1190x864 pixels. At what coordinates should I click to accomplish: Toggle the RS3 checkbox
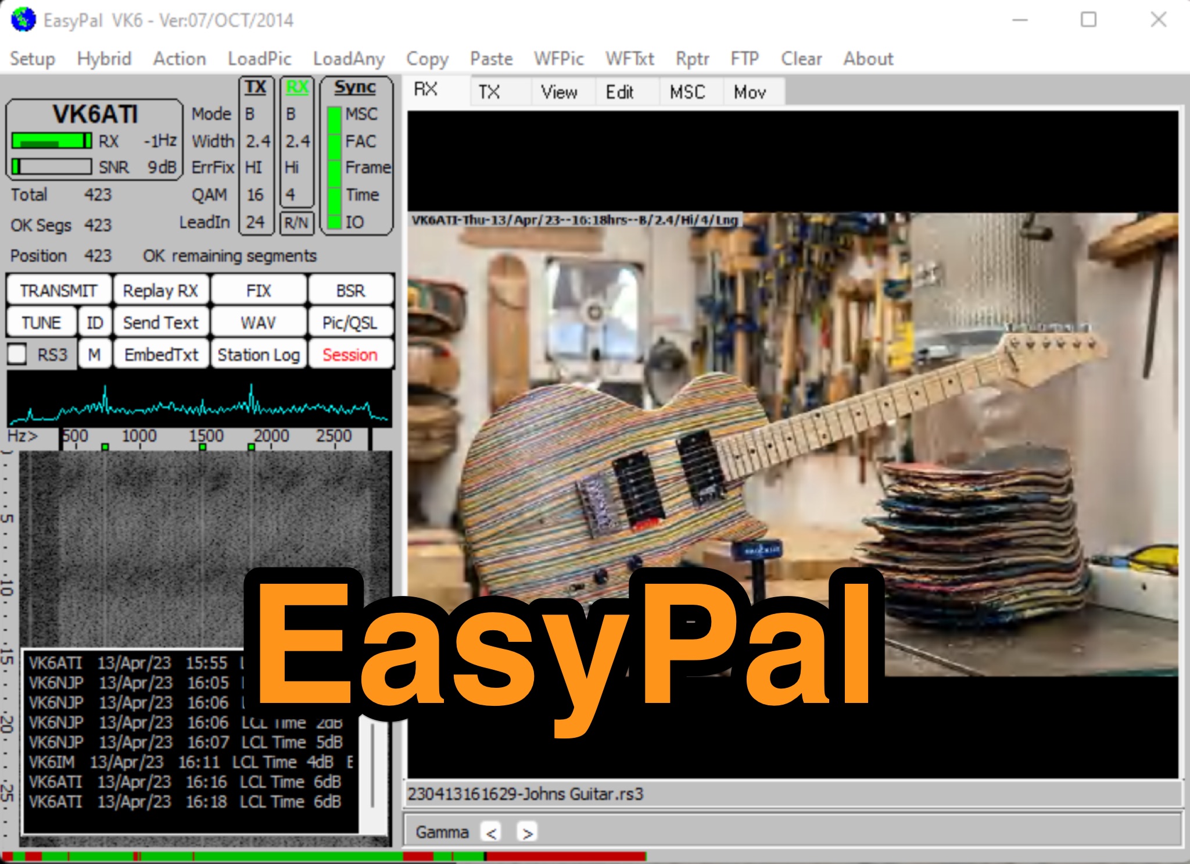click(17, 354)
